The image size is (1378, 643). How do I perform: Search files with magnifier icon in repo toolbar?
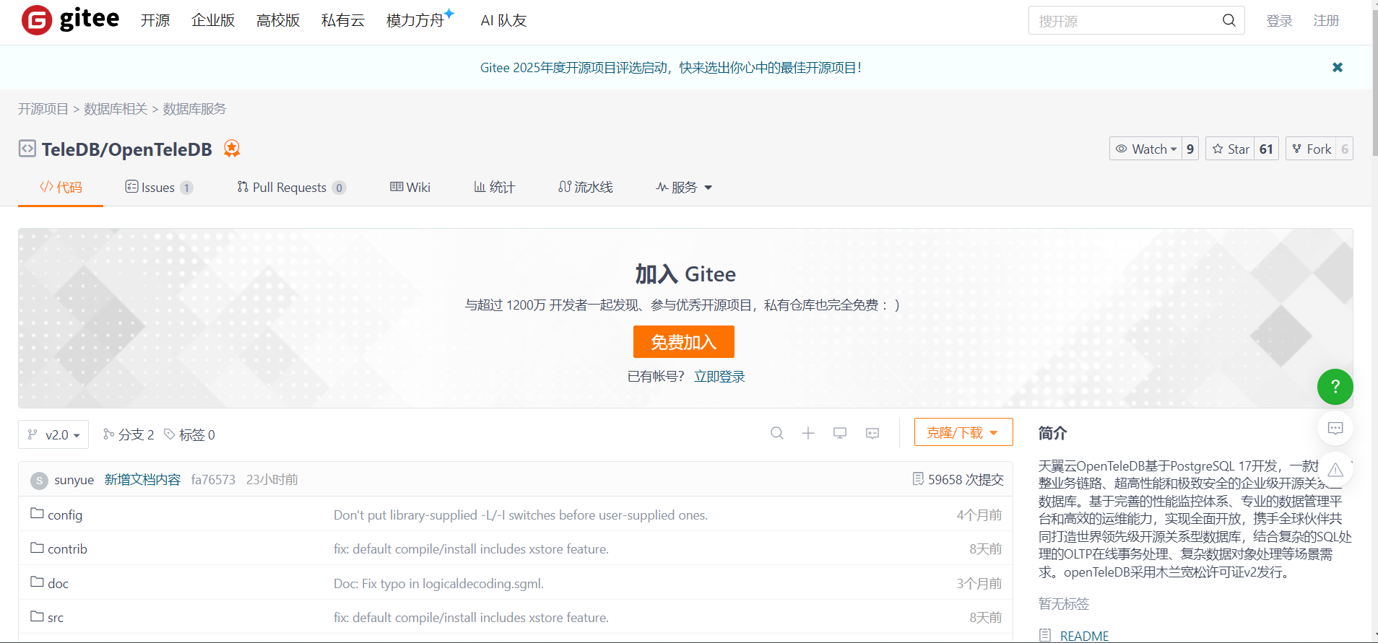777,433
